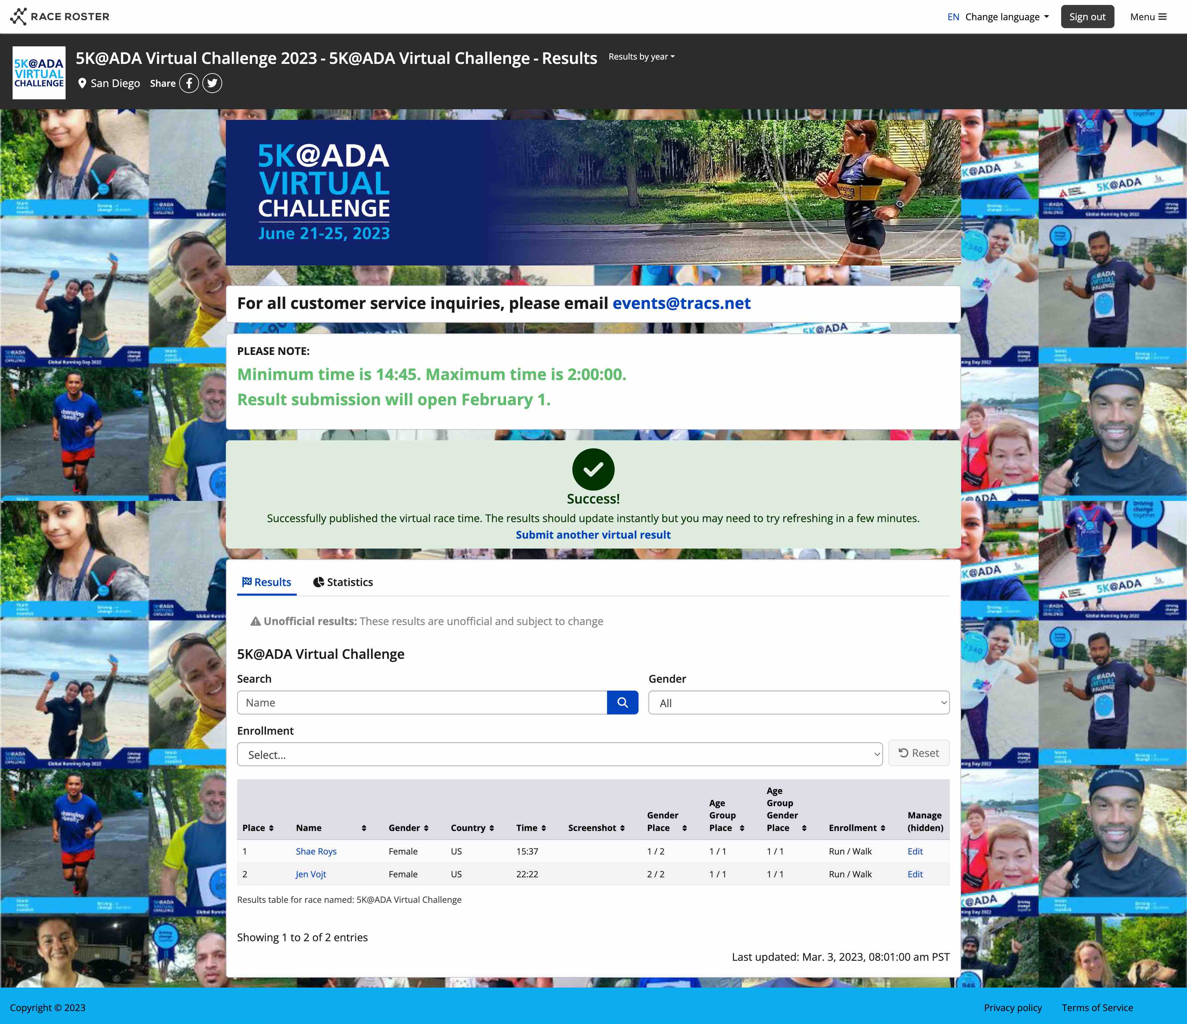Open the hamburger Menu

click(1148, 17)
